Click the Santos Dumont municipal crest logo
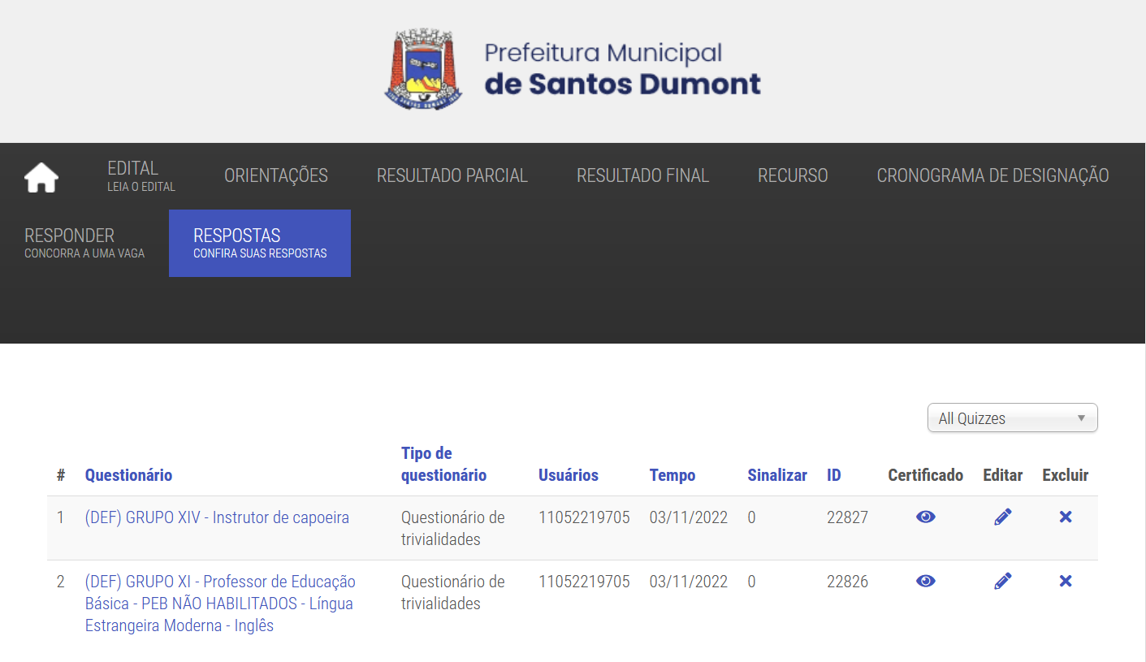Image resolution: width=1146 pixels, height=662 pixels. (x=422, y=70)
